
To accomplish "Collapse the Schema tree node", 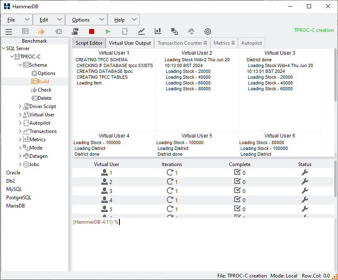I will [20, 65].
